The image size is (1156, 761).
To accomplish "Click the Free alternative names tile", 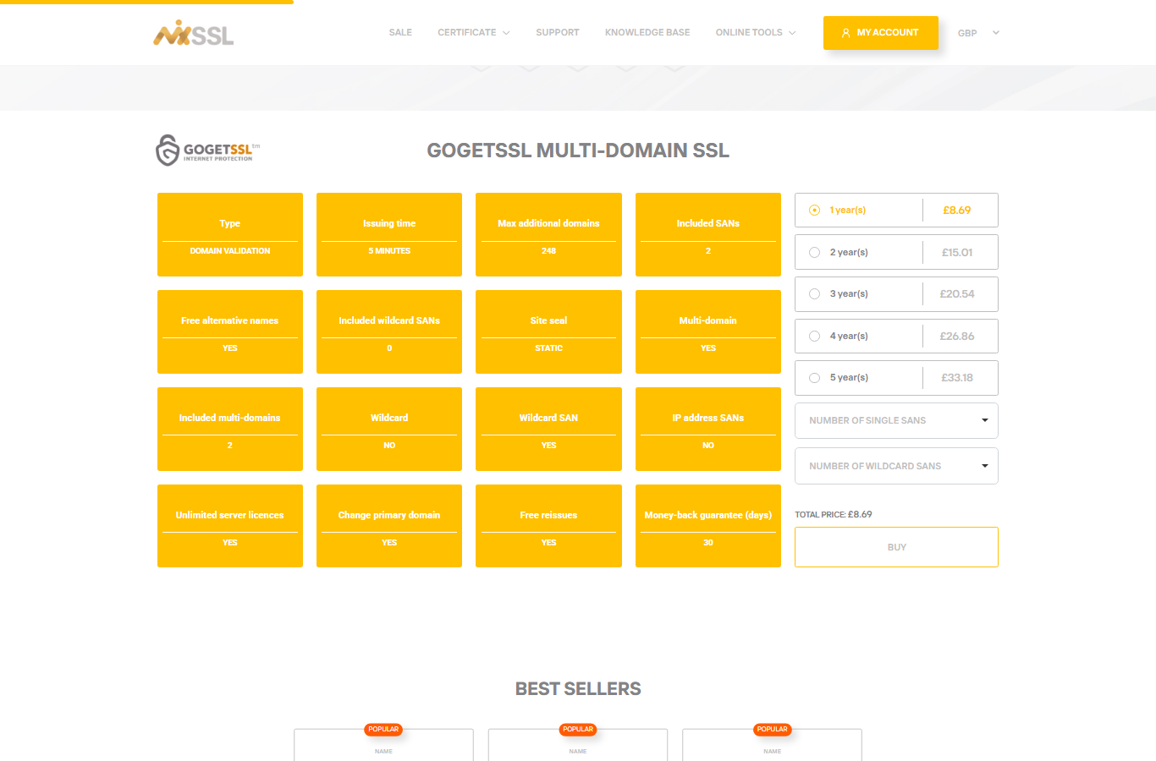I will coord(230,331).
